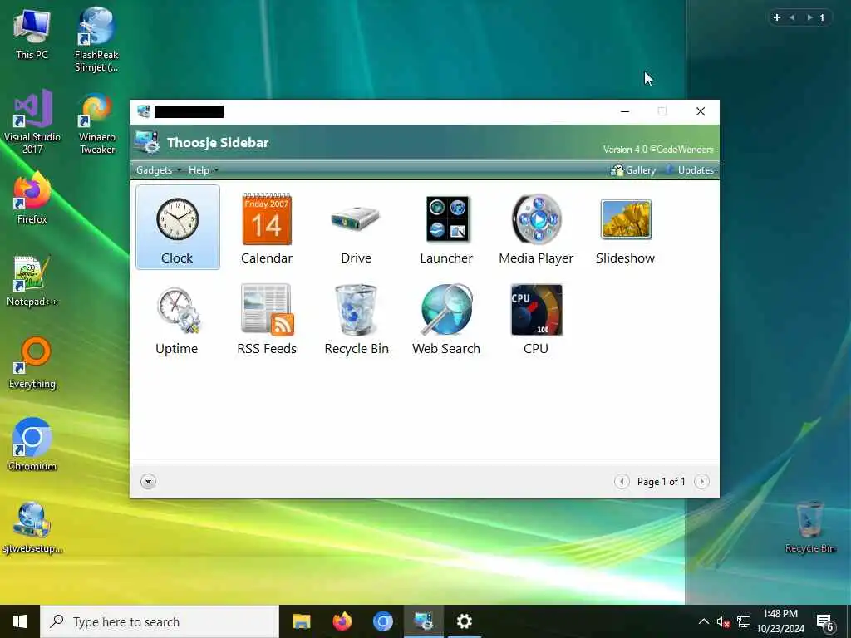Screen dimensions: 851x638
Task: Minimize the Thoosje Sidebar window
Action: (x=625, y=112)
